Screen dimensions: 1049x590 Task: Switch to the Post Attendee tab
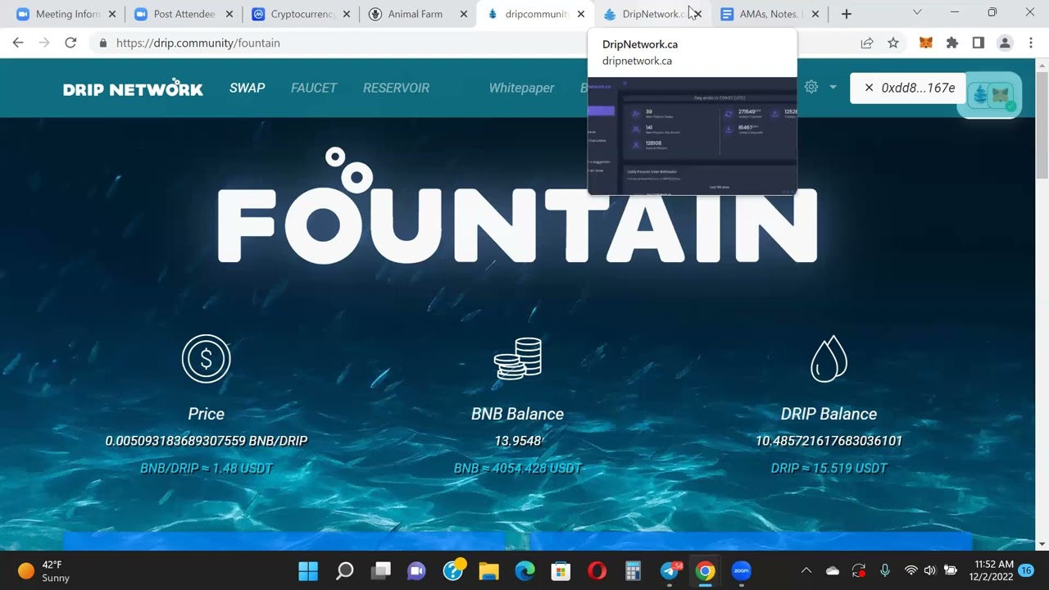point(182,14)
